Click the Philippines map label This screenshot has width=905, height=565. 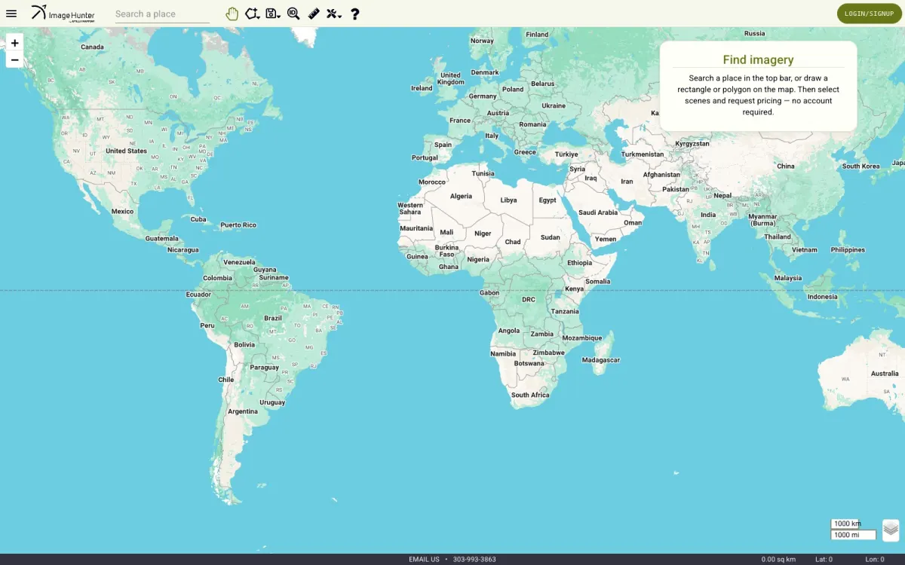[848, 249]
